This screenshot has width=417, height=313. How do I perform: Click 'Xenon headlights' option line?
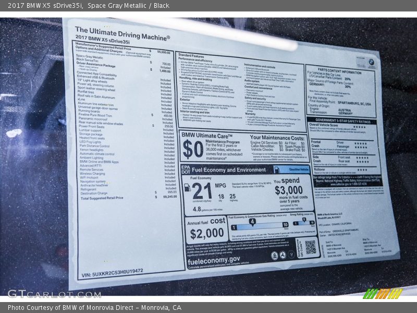[x=91, y=150]
